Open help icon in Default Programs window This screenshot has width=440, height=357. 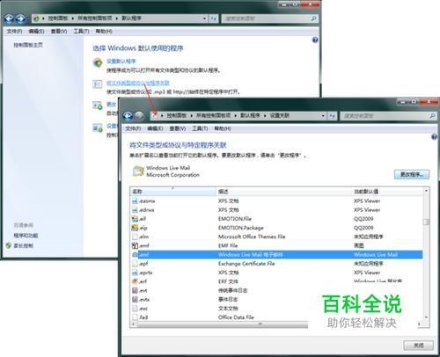coord(315,40)
